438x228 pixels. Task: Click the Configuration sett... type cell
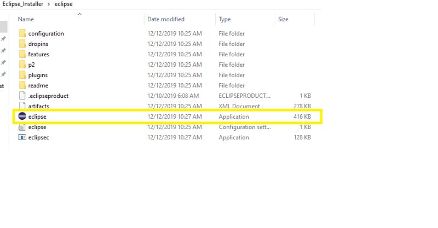tap(245, 127)
